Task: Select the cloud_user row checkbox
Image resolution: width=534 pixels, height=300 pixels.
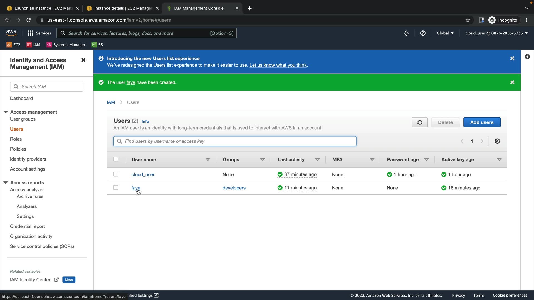Action: coord(116,174)
